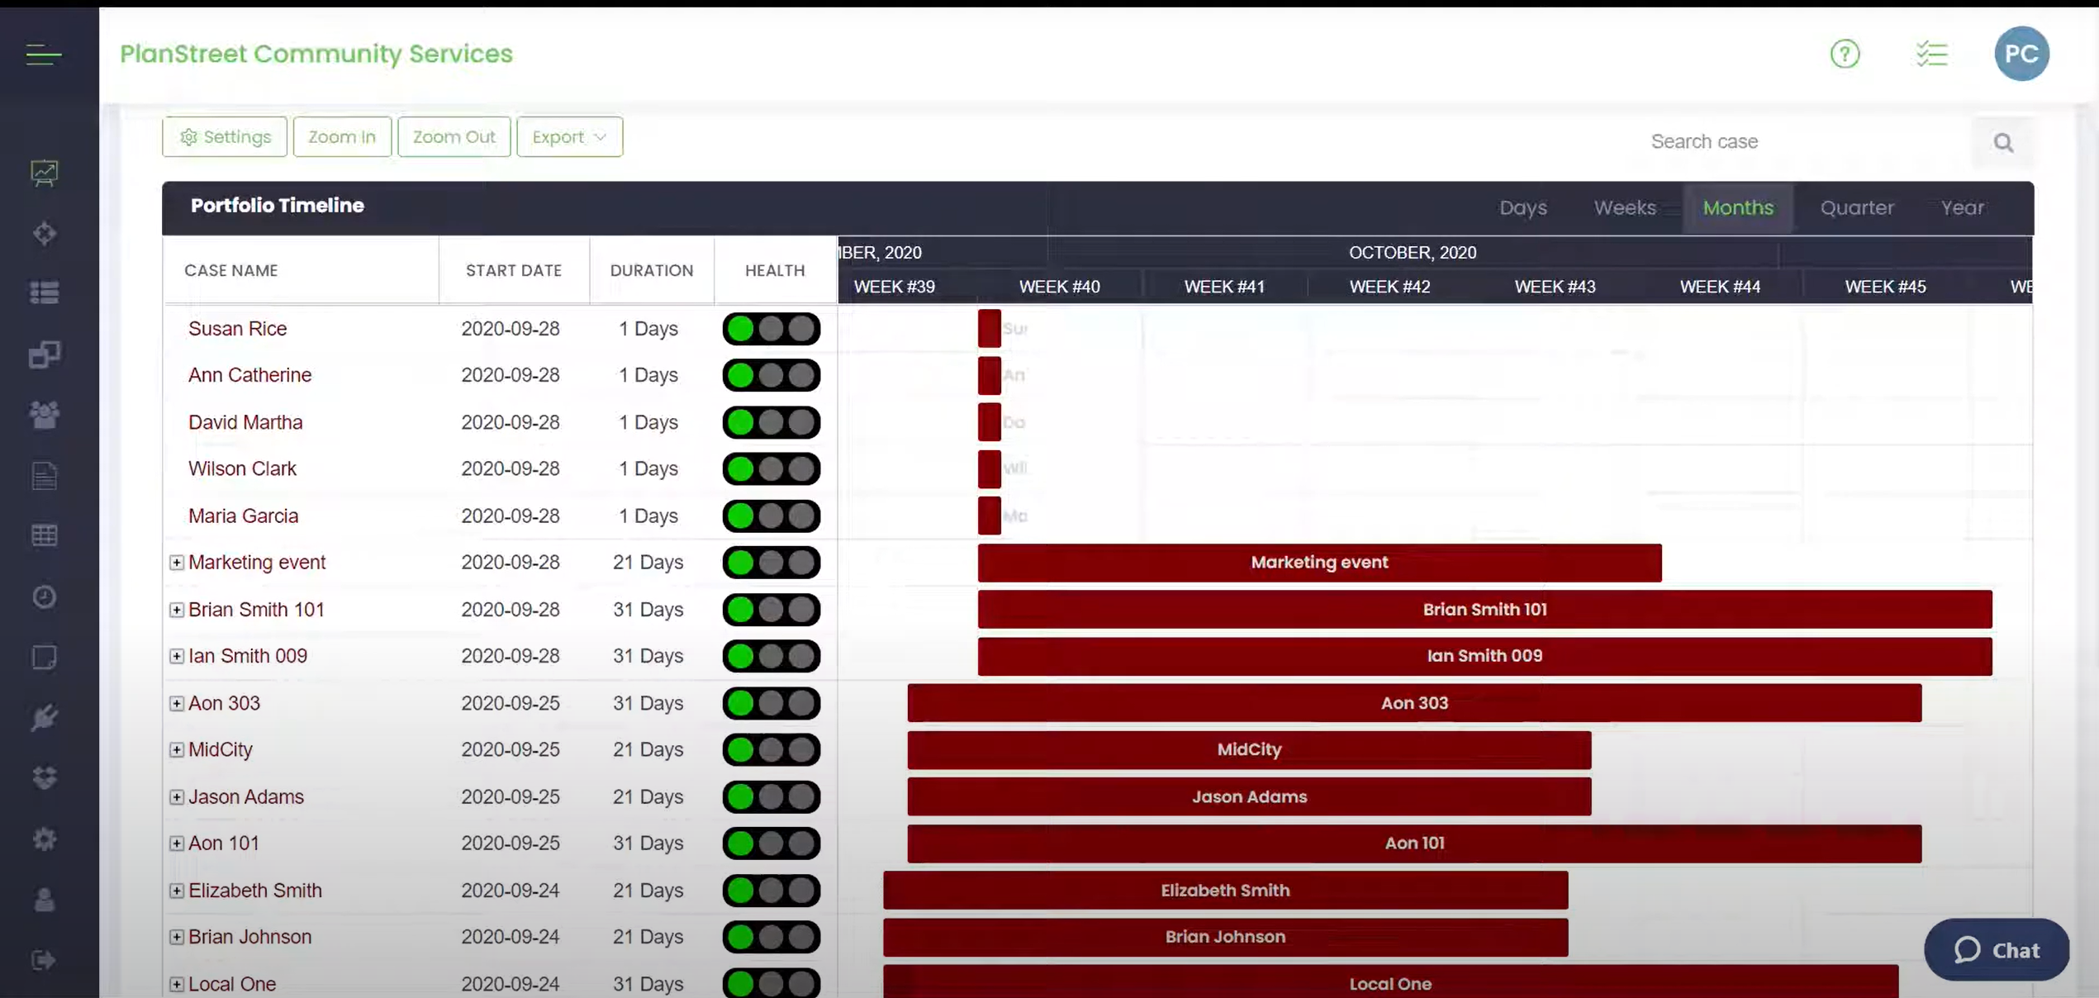Click the people group sidebar icon
This screenshot has height=998, width=2099.
(44, 415)
